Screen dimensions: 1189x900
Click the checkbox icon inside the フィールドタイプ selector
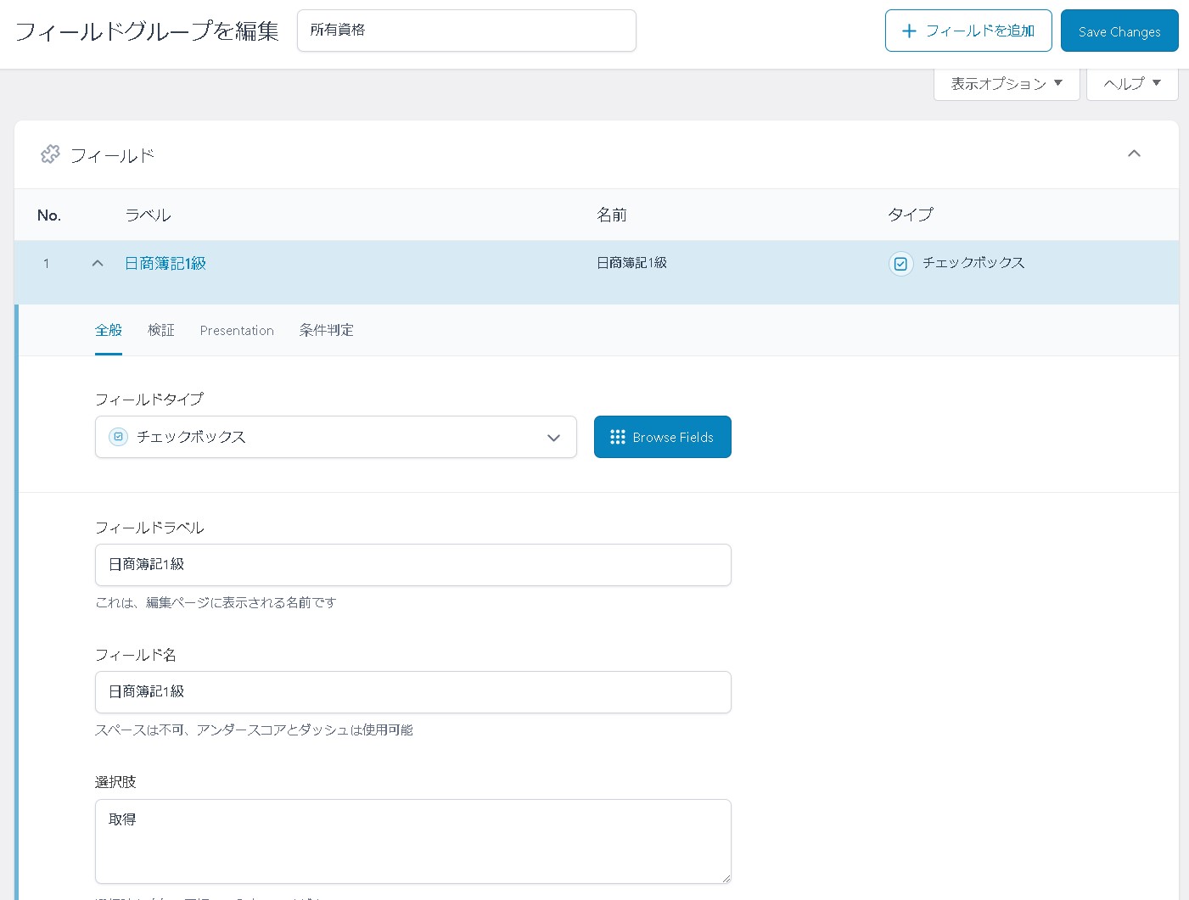pos(118,436)
